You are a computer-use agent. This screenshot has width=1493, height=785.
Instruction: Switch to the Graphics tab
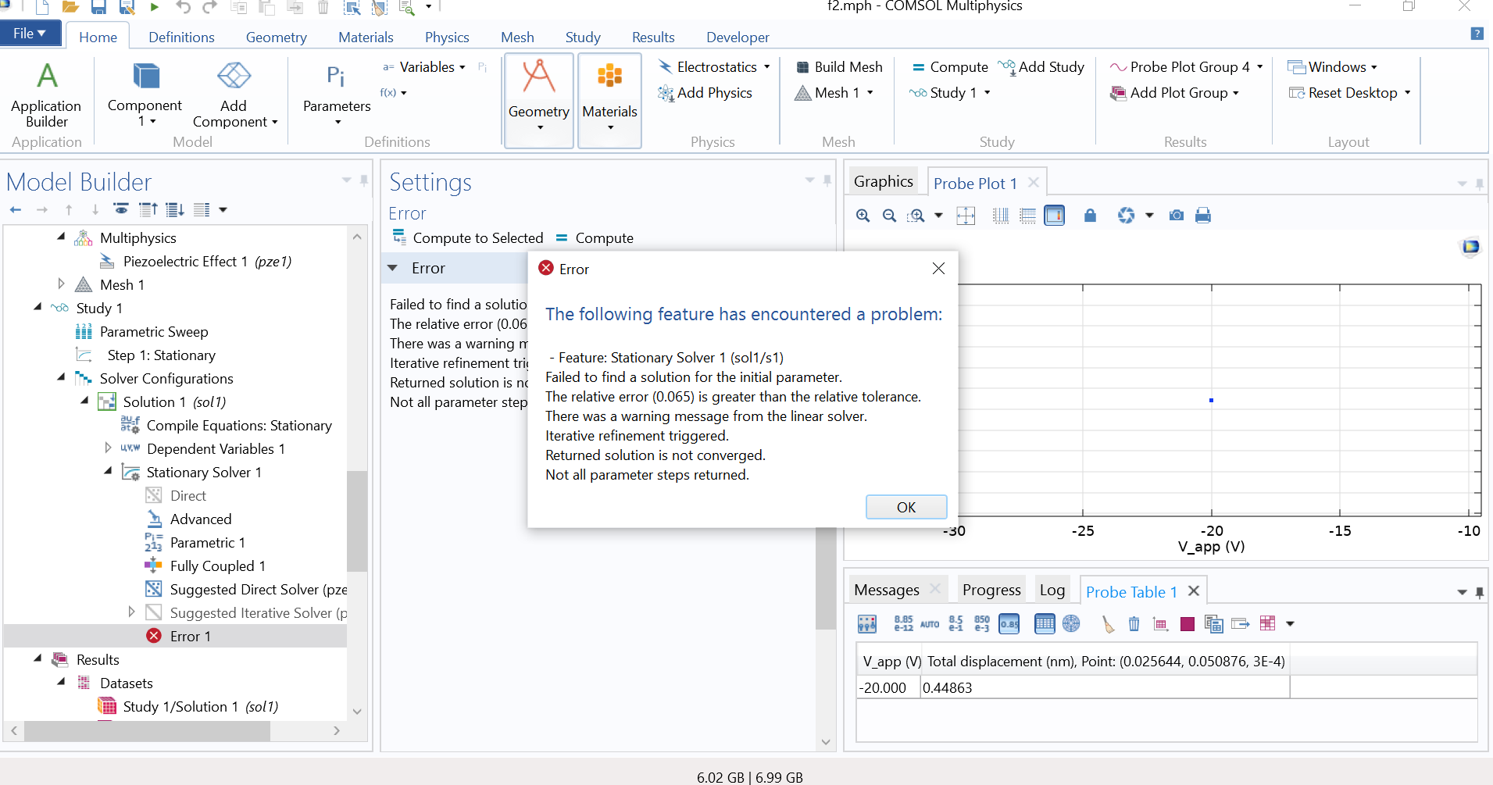click(883, 182)
